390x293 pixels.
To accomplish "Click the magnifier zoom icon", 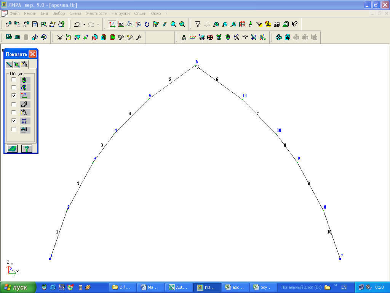I will click(x=173, y=24).
